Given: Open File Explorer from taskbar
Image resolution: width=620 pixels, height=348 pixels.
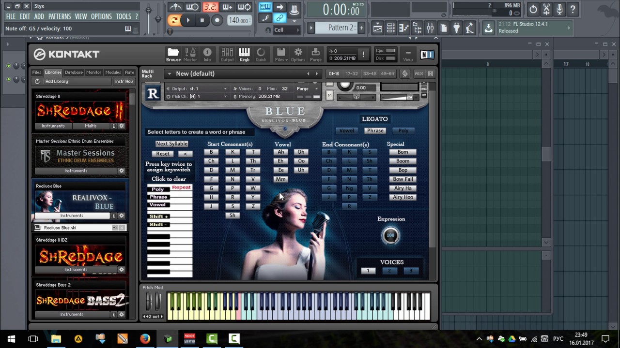Looking at the screenshot, I should click(56, 339).
